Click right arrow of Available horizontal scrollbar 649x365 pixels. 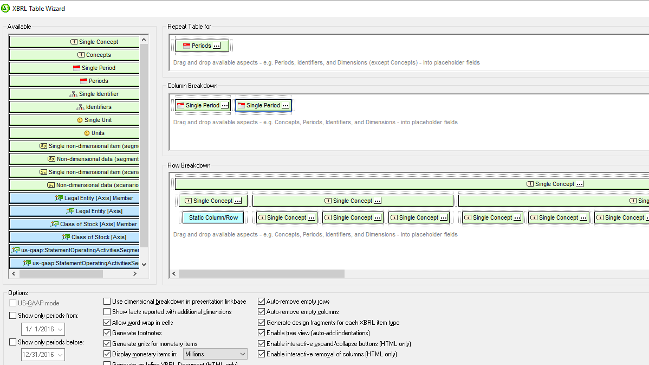pyautogui.click(x=134, y=273)
